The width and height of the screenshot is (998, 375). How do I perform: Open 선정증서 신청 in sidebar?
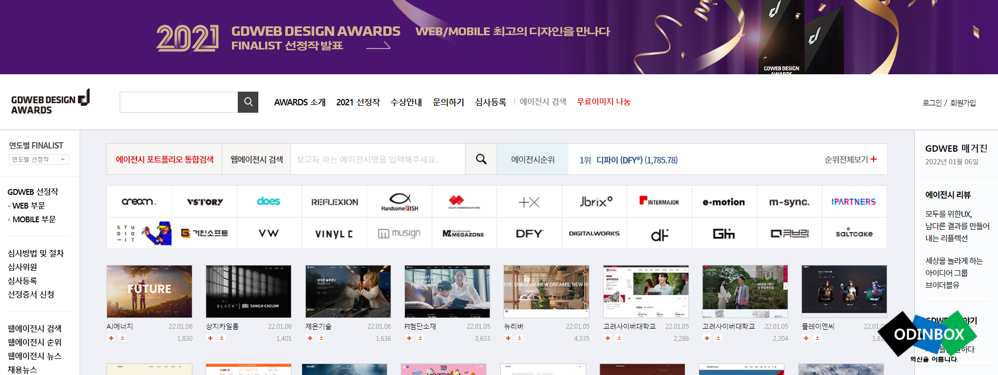pos(31,294)
